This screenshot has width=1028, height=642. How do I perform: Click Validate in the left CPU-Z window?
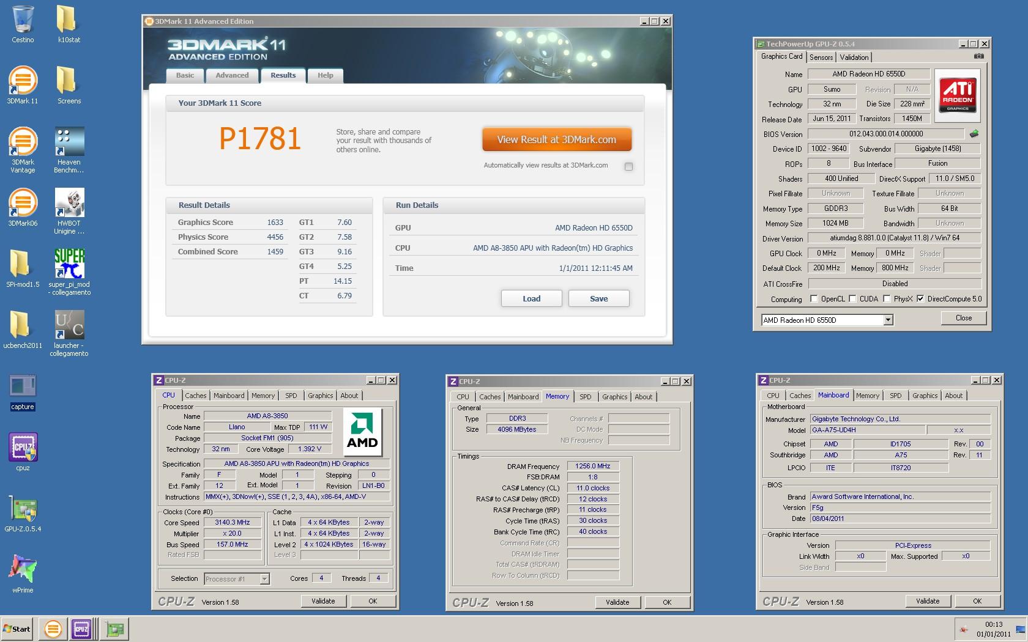click(323, 601)
